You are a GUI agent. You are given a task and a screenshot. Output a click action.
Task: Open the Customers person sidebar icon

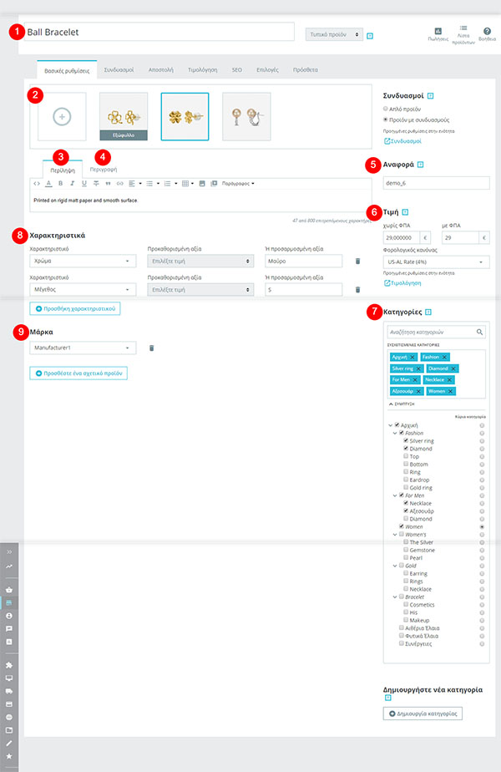(9, 616)
